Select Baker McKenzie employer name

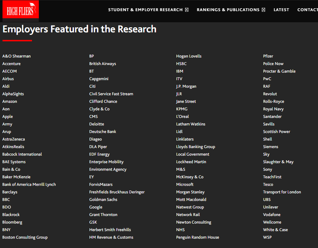point(16,177)
